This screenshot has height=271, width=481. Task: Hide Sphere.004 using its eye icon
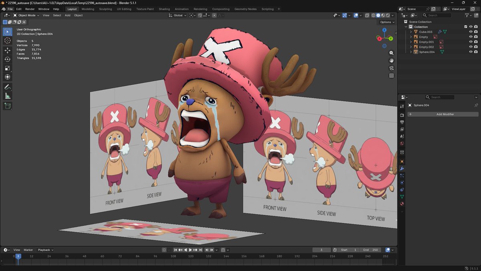click(471, 52)
